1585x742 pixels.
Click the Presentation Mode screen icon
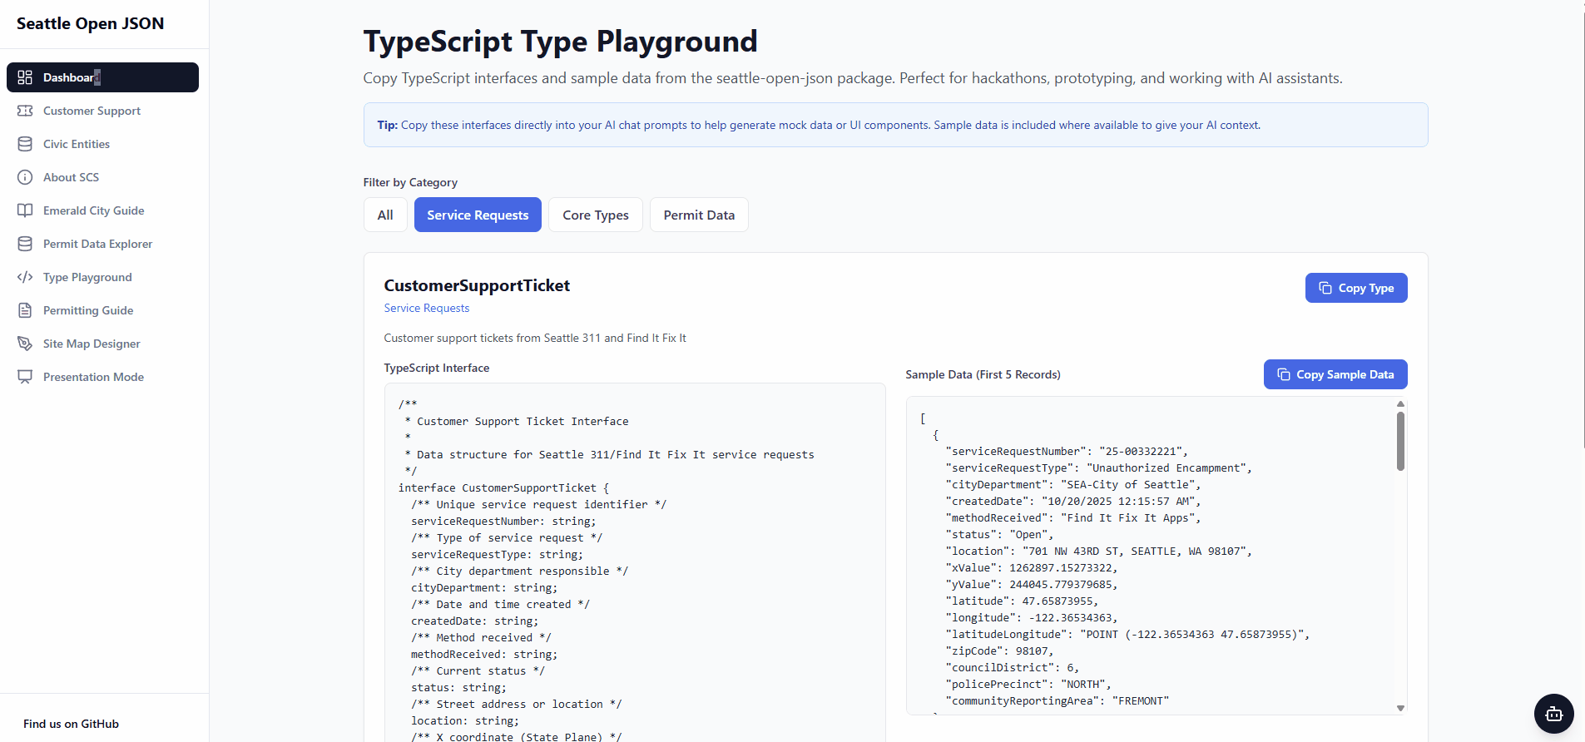point(25,377)
